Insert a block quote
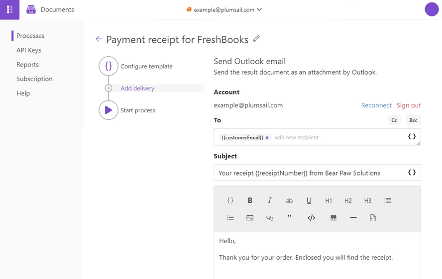Viewport: 442px width, 279px height. 289,217
